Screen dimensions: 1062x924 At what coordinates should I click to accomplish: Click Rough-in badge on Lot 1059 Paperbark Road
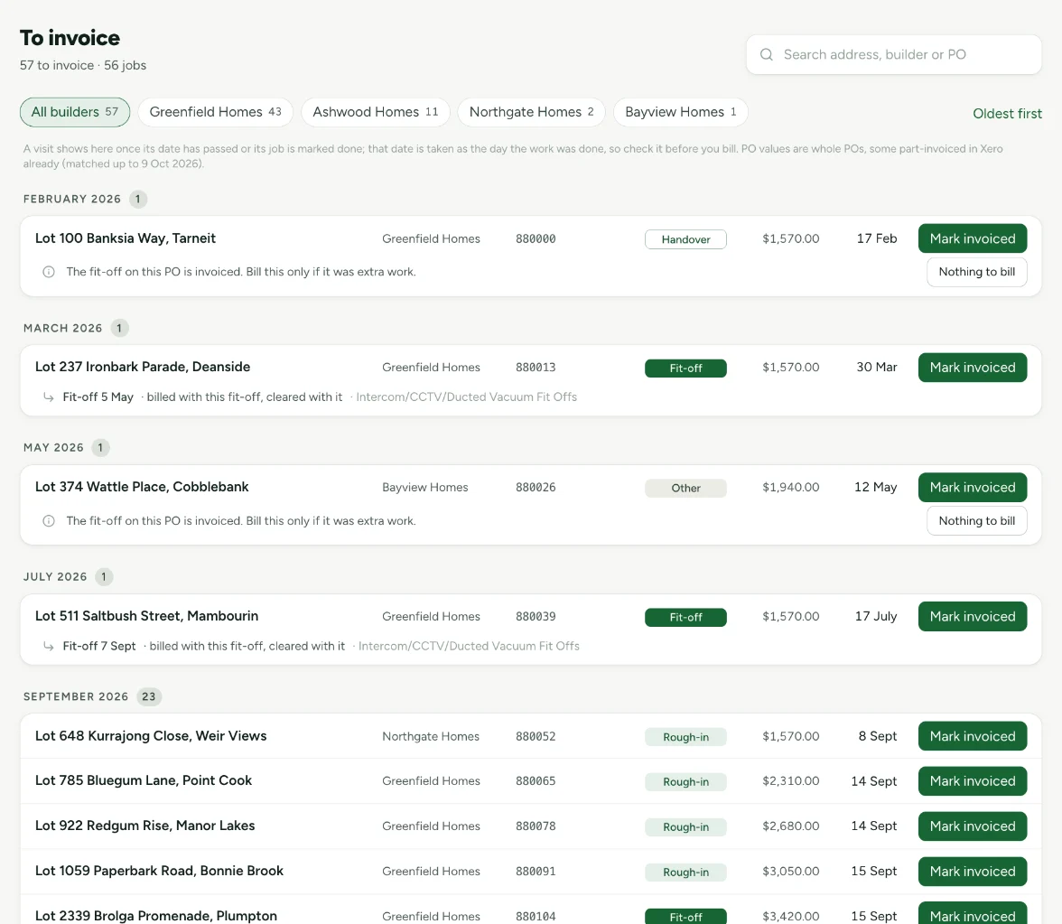tap(685, 872)
